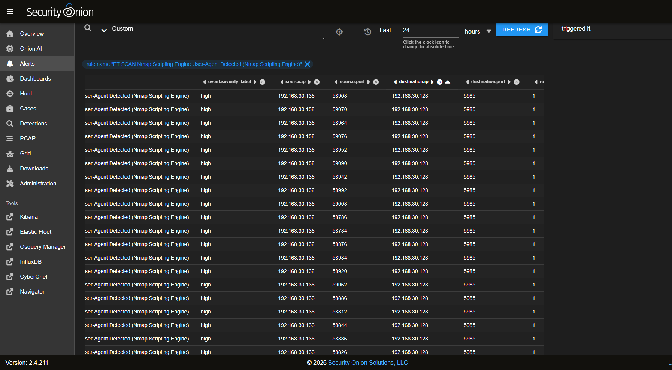The width and height of the screenshot is (672, 370).
Task: Open Onion AI in the sidebar
Action: pyautogui.click(x=37, y=49)
